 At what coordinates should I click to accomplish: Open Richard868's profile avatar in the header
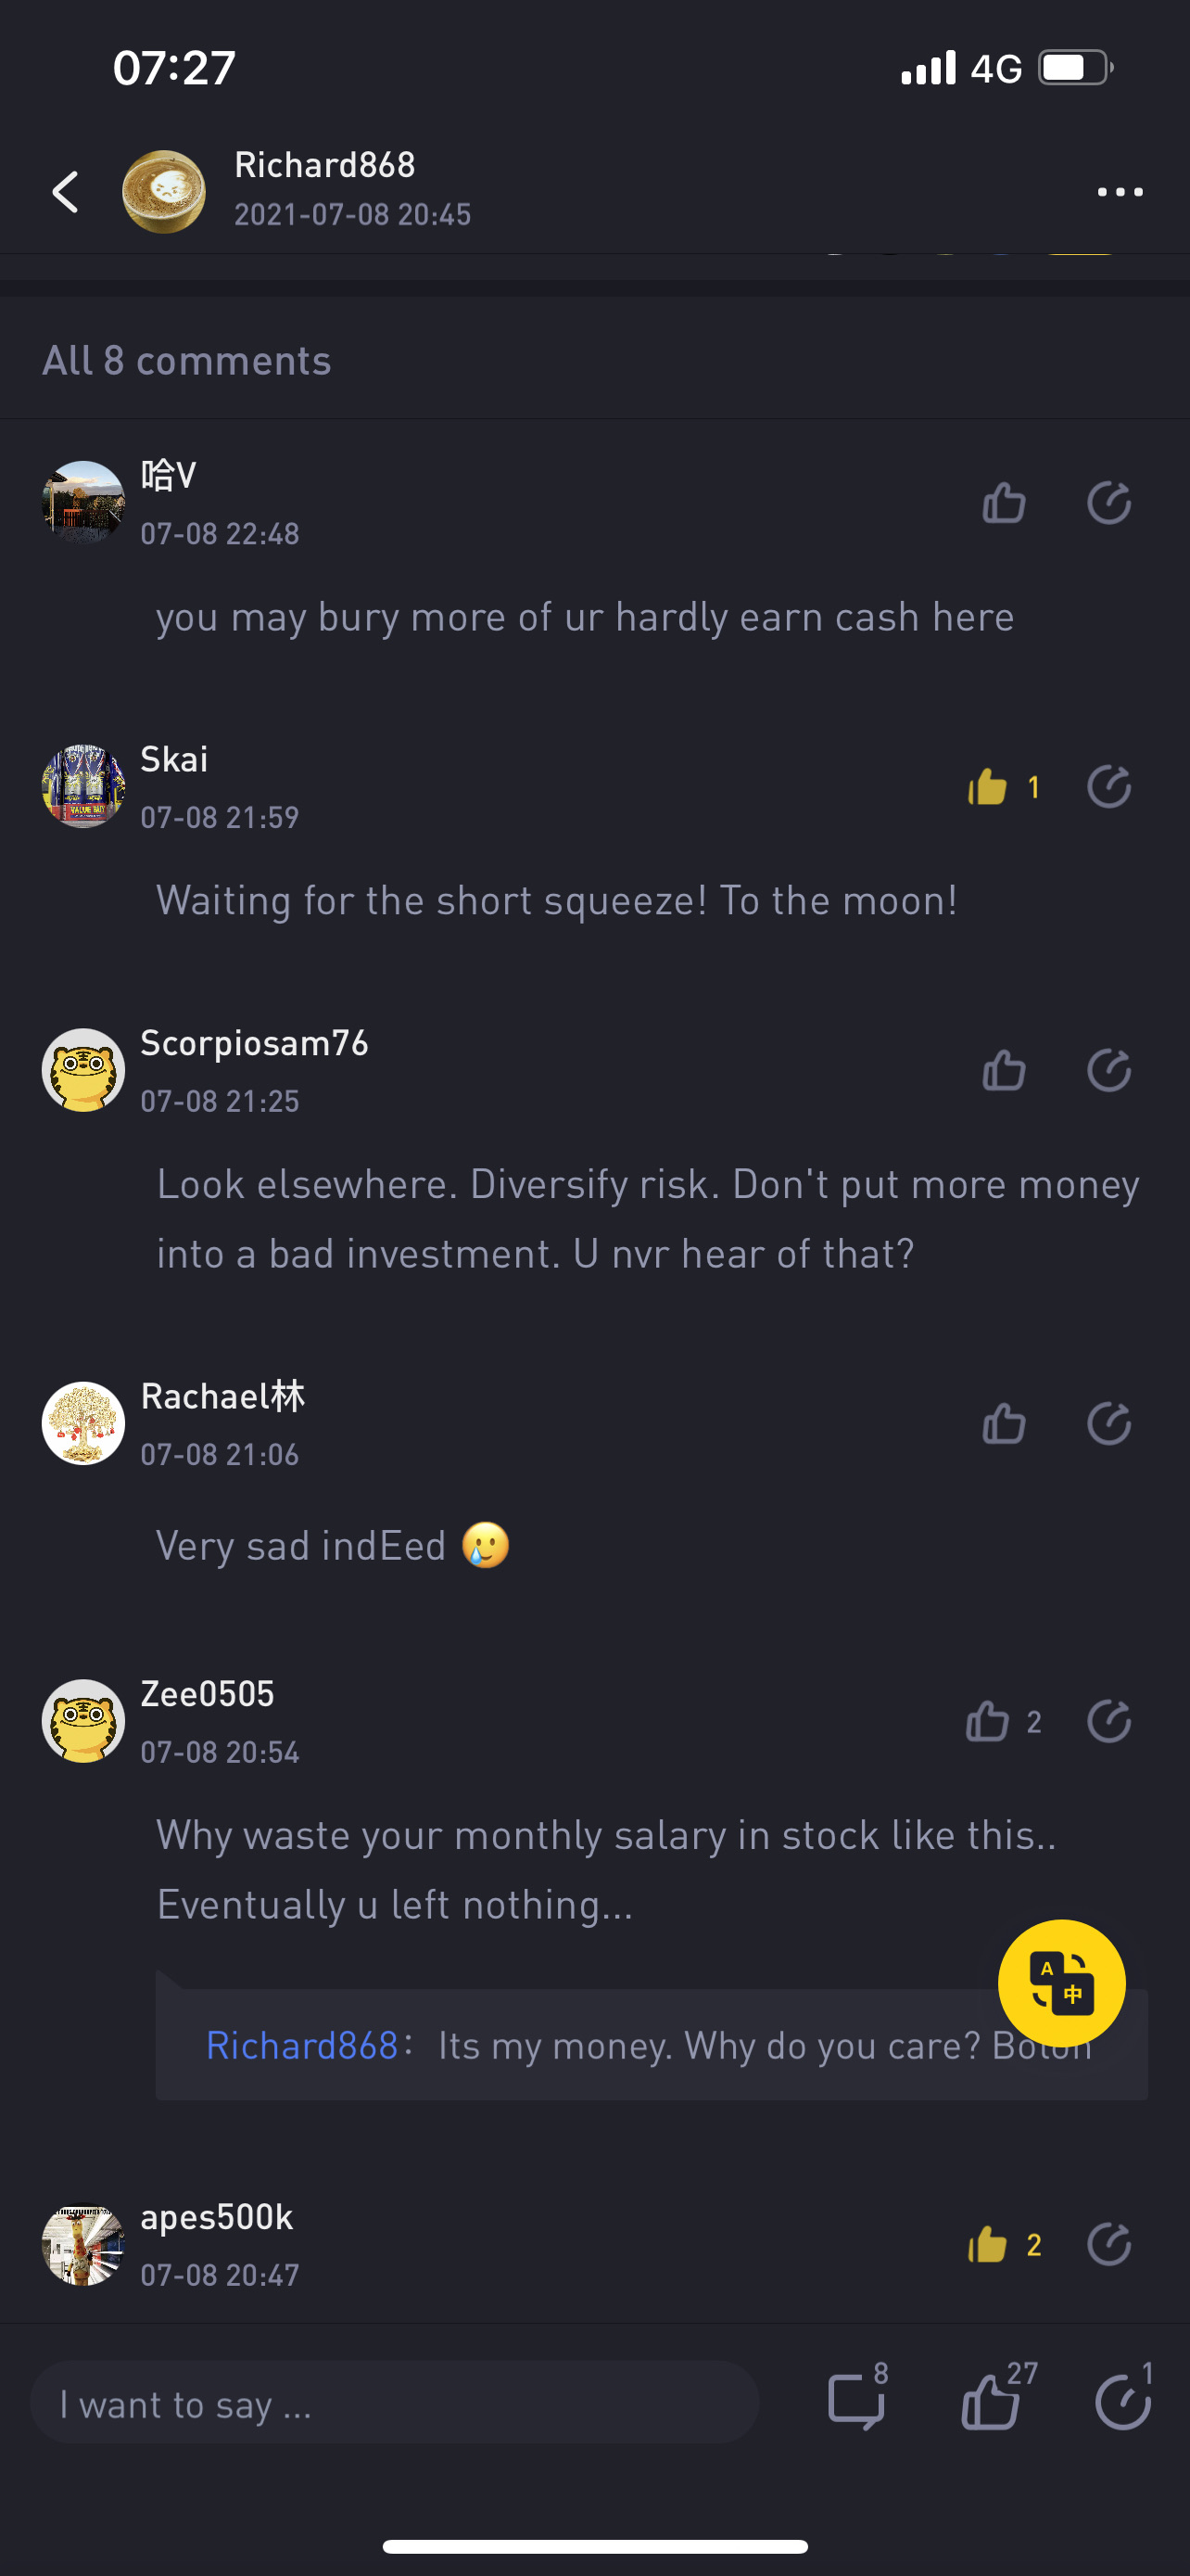coord(164,191)
